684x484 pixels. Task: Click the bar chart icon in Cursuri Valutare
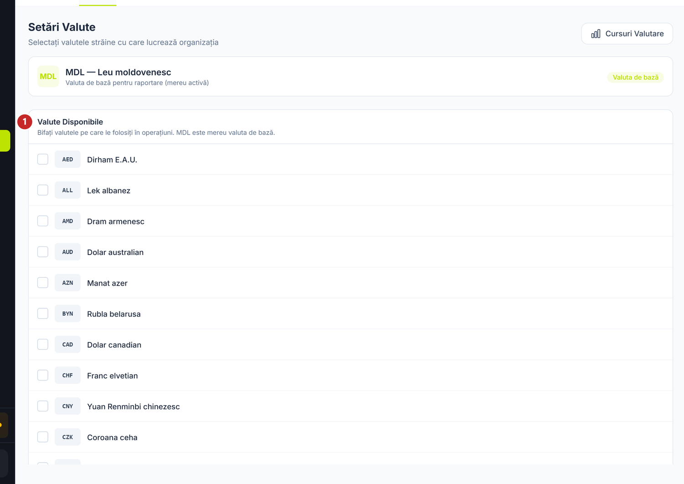[596, 34]
